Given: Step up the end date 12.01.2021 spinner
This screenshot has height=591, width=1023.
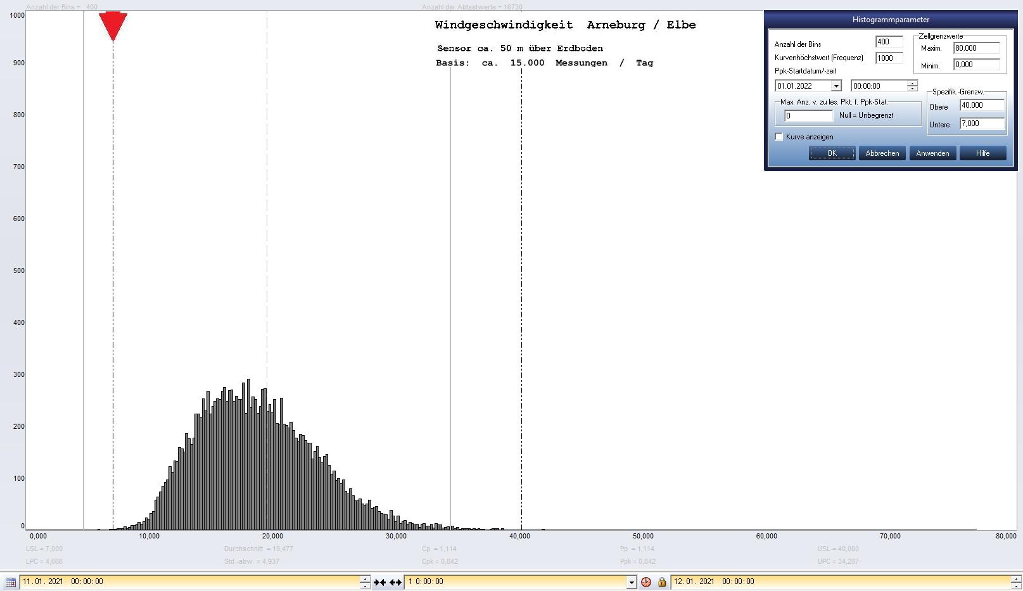Looking at the screenshot, I should tap(1016, 578).
